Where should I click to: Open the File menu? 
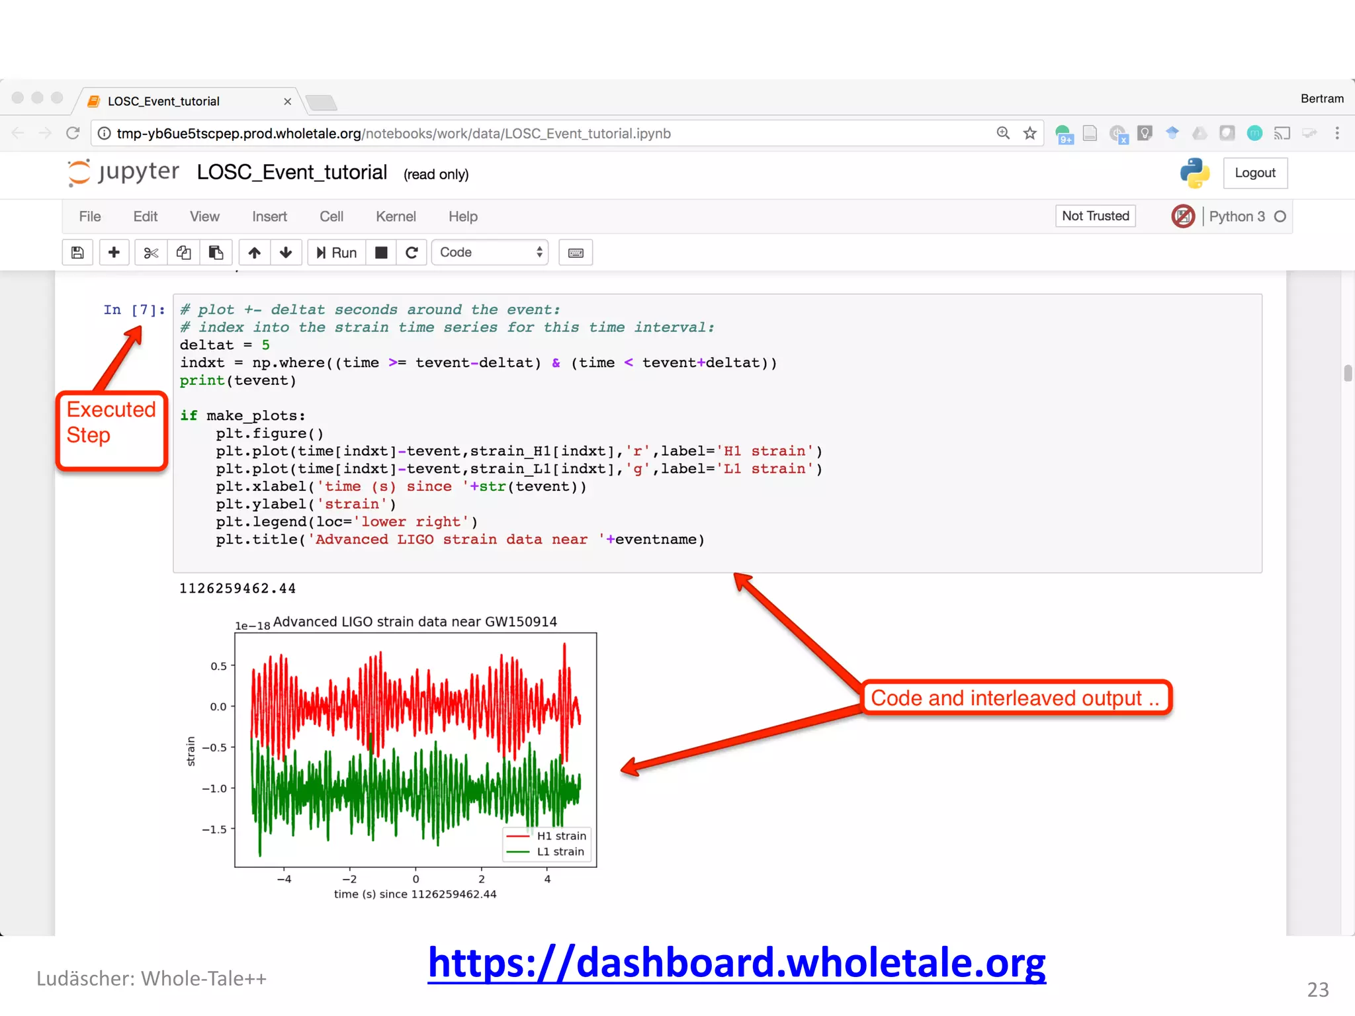(x=90, y=216)
